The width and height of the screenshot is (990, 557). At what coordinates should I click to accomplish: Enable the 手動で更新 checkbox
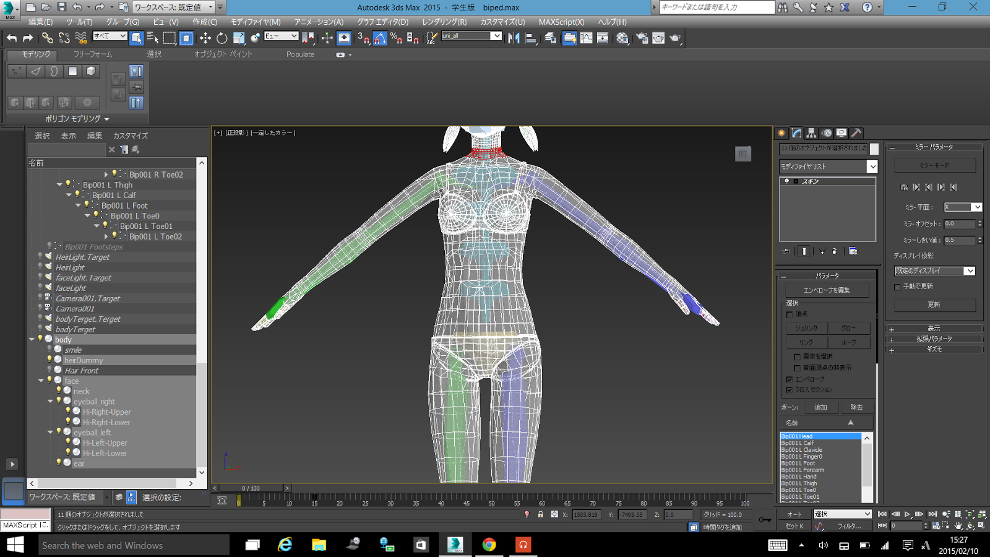[898, 287]
